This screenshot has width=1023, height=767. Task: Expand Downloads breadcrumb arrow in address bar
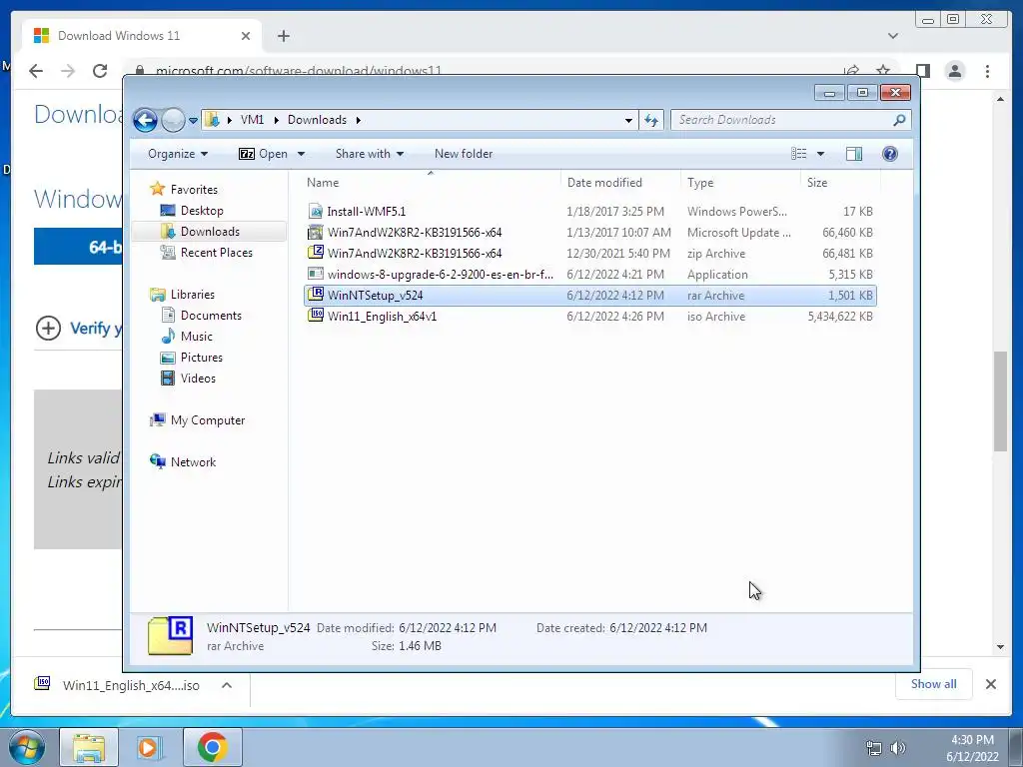(359, 120)
